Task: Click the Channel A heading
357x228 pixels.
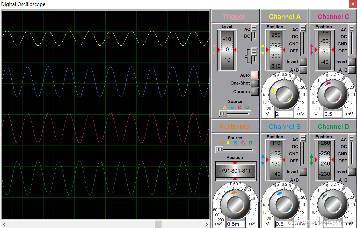Action: coord(285,17)
